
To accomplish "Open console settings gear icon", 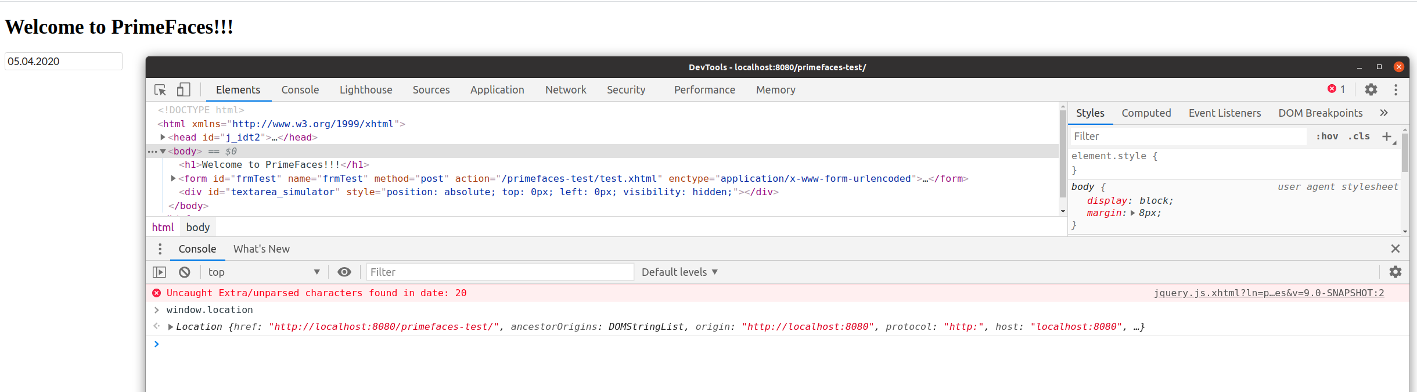I will [1396, 272].
